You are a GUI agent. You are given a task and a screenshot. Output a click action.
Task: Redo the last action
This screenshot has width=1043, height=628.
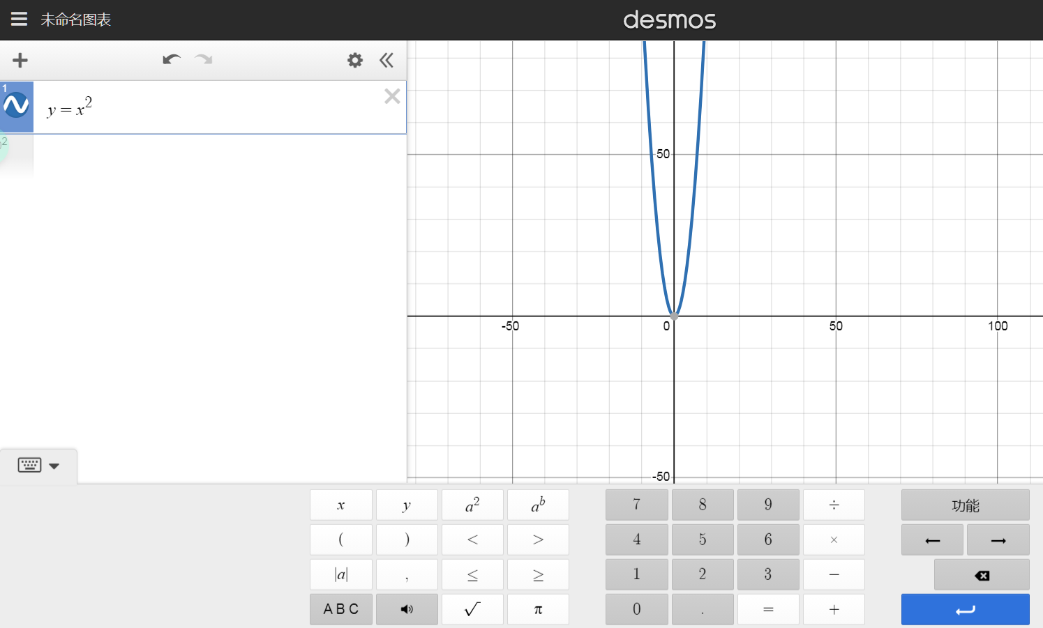204,60
